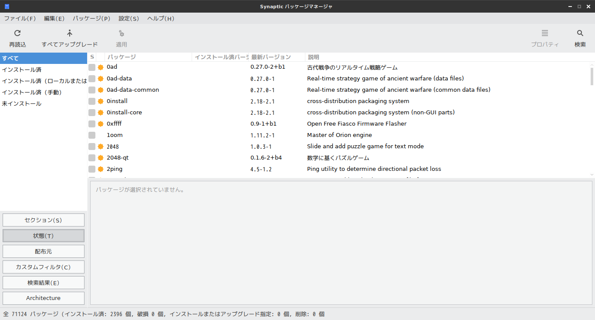Click the Synaptic app icon in title bar
Screen dimensions: 595x320
(x=7, y=6)
